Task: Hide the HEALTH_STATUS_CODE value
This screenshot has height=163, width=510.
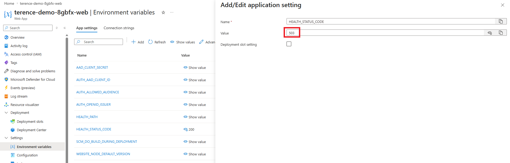Action: pos(185,129)
